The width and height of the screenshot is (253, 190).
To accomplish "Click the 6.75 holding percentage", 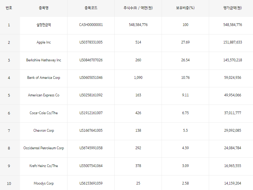I will pos(185,113).
